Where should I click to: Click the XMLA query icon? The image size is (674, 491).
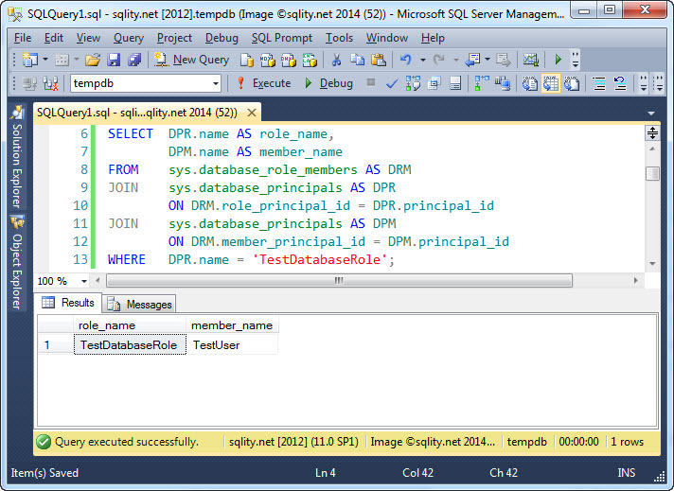(310, 61)
